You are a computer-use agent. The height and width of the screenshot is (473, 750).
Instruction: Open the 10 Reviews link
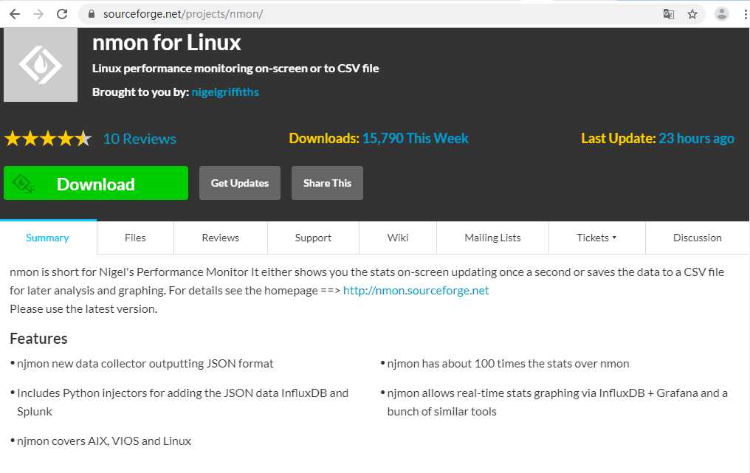pos(140,139)
